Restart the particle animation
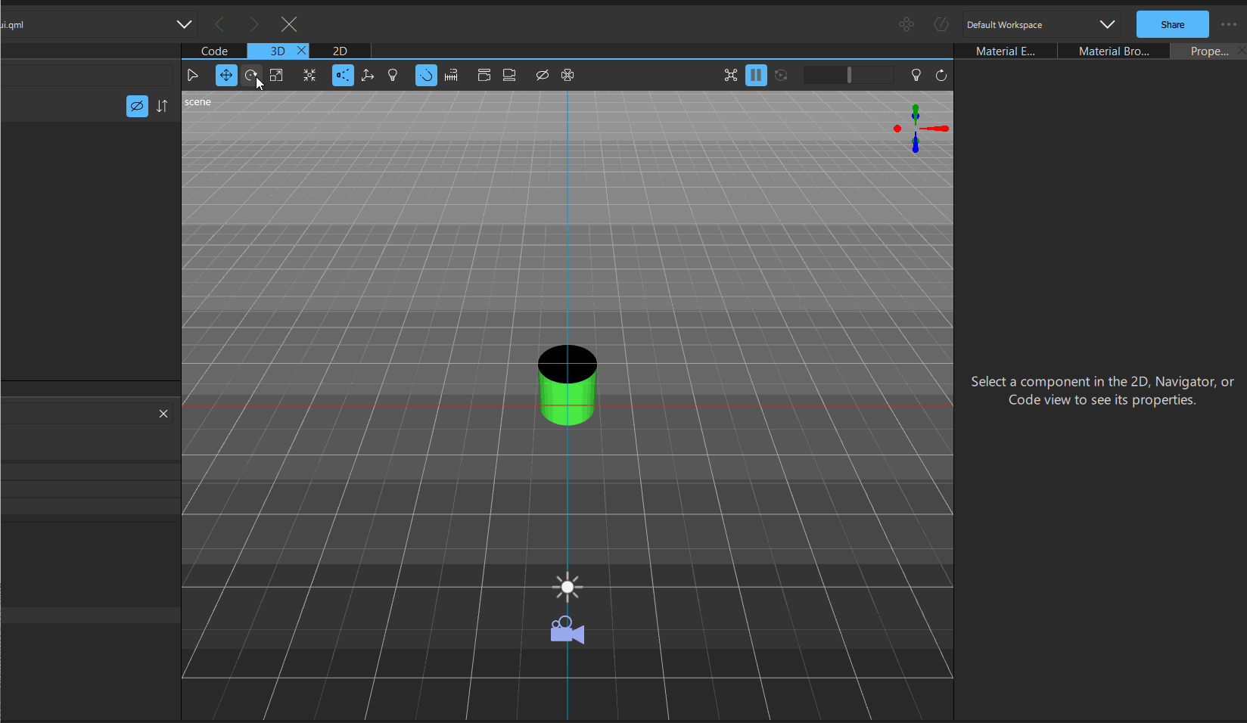Screen dimensions: 1247x723 coord(781,75)
